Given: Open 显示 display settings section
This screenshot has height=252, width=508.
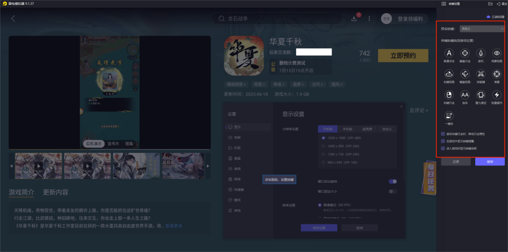Looking at the screenshot, I should (x=248, y=127).
